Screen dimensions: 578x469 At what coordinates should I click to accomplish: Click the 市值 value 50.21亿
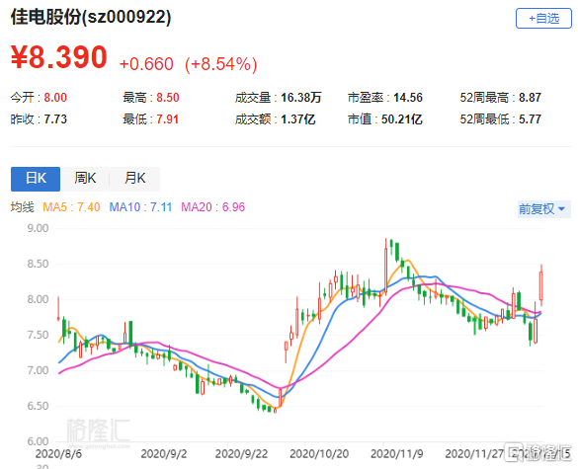pyautogui.click(x=401, y=119)
